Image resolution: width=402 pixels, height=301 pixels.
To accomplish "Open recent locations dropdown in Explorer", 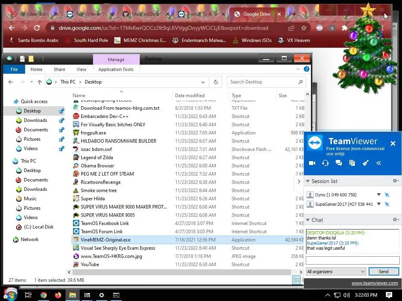I will (31, 82).
